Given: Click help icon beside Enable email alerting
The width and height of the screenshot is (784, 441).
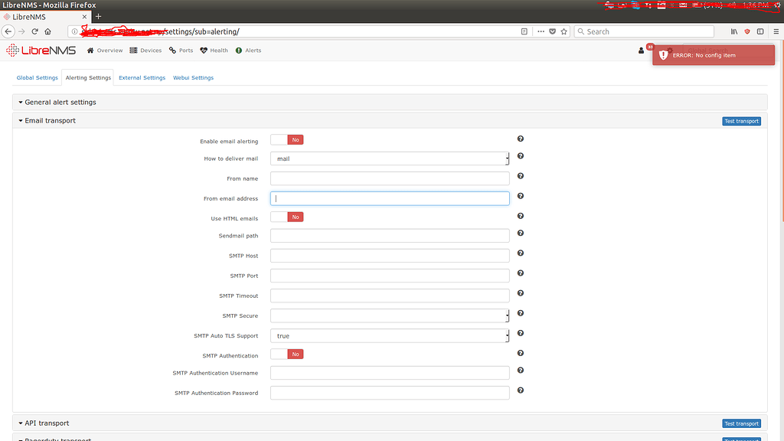Looking at the screenshot, I should tap(521, 139).
